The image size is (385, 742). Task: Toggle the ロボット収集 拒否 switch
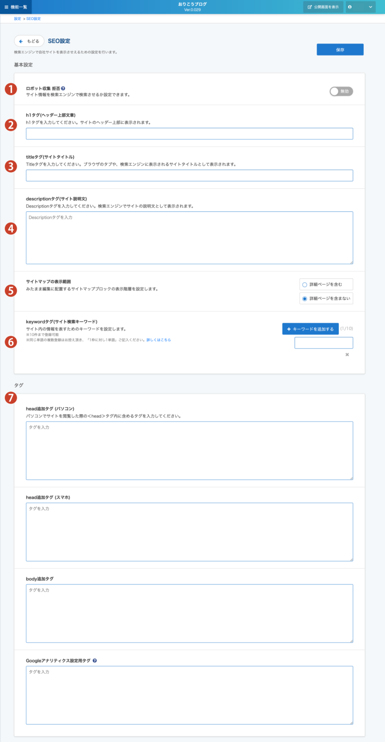pyautogui.click(x=341, y=91)
